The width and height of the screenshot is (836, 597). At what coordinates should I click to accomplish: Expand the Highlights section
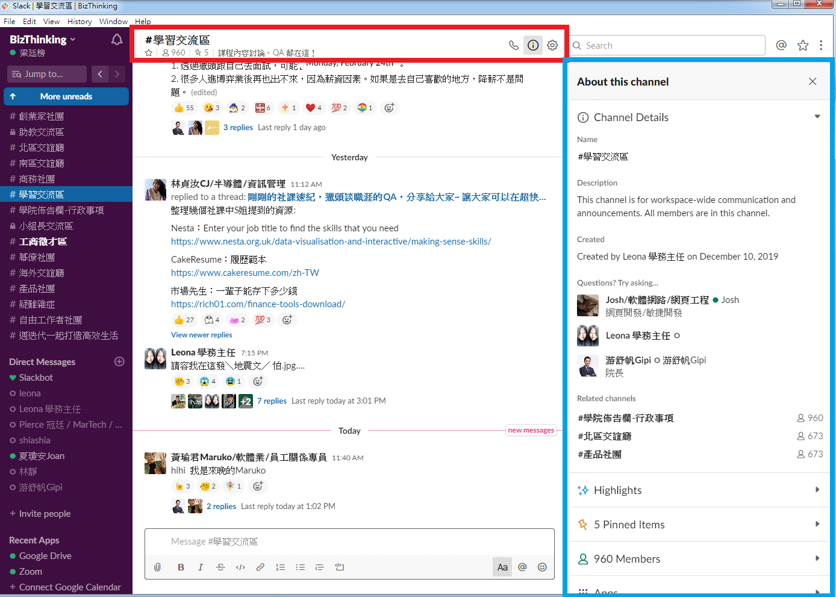698,490
